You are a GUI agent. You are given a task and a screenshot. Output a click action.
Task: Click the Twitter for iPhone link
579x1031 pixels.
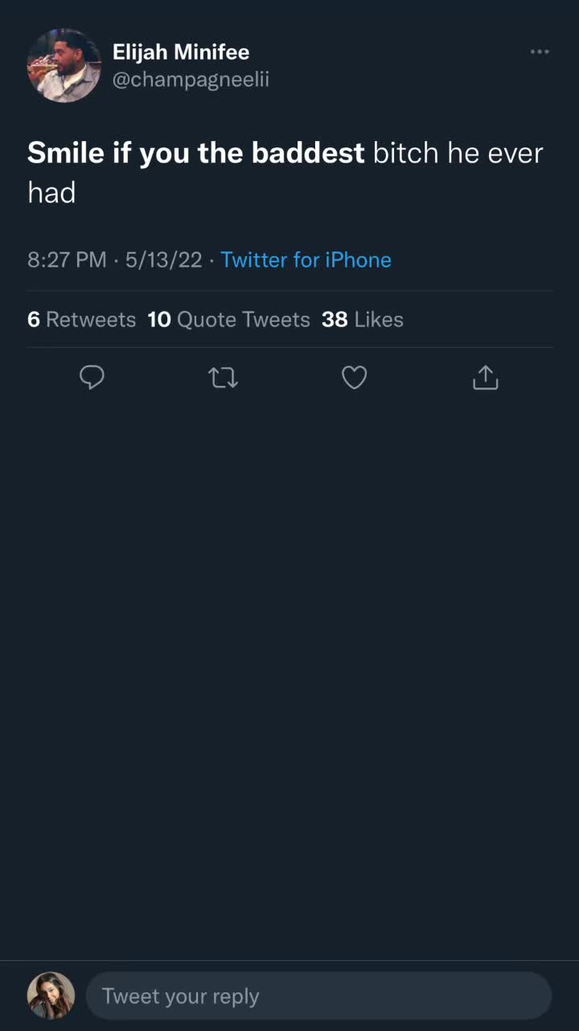click(x=306, y=259)
